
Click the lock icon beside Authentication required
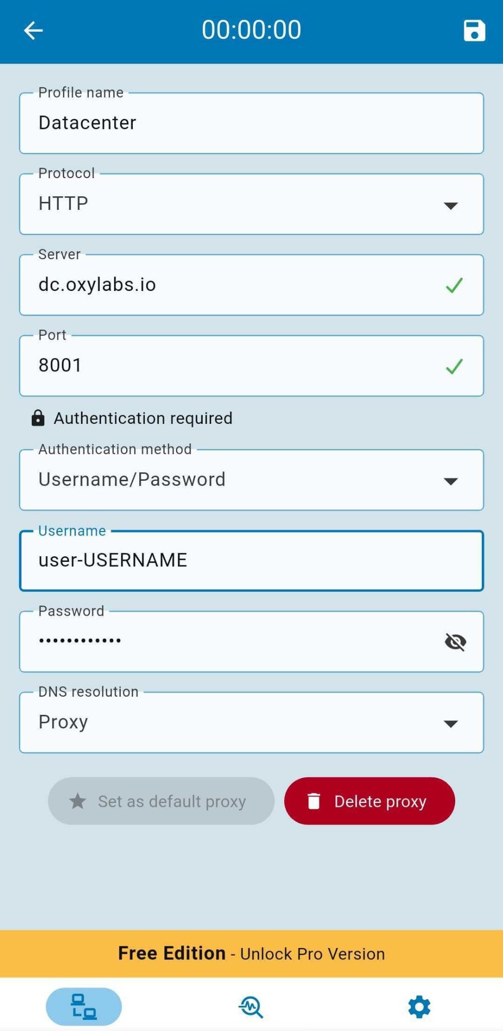tap(38, 418)
